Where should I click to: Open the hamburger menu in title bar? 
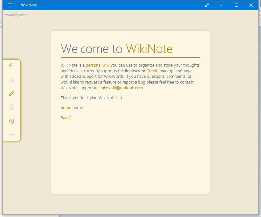pos(10,5)
